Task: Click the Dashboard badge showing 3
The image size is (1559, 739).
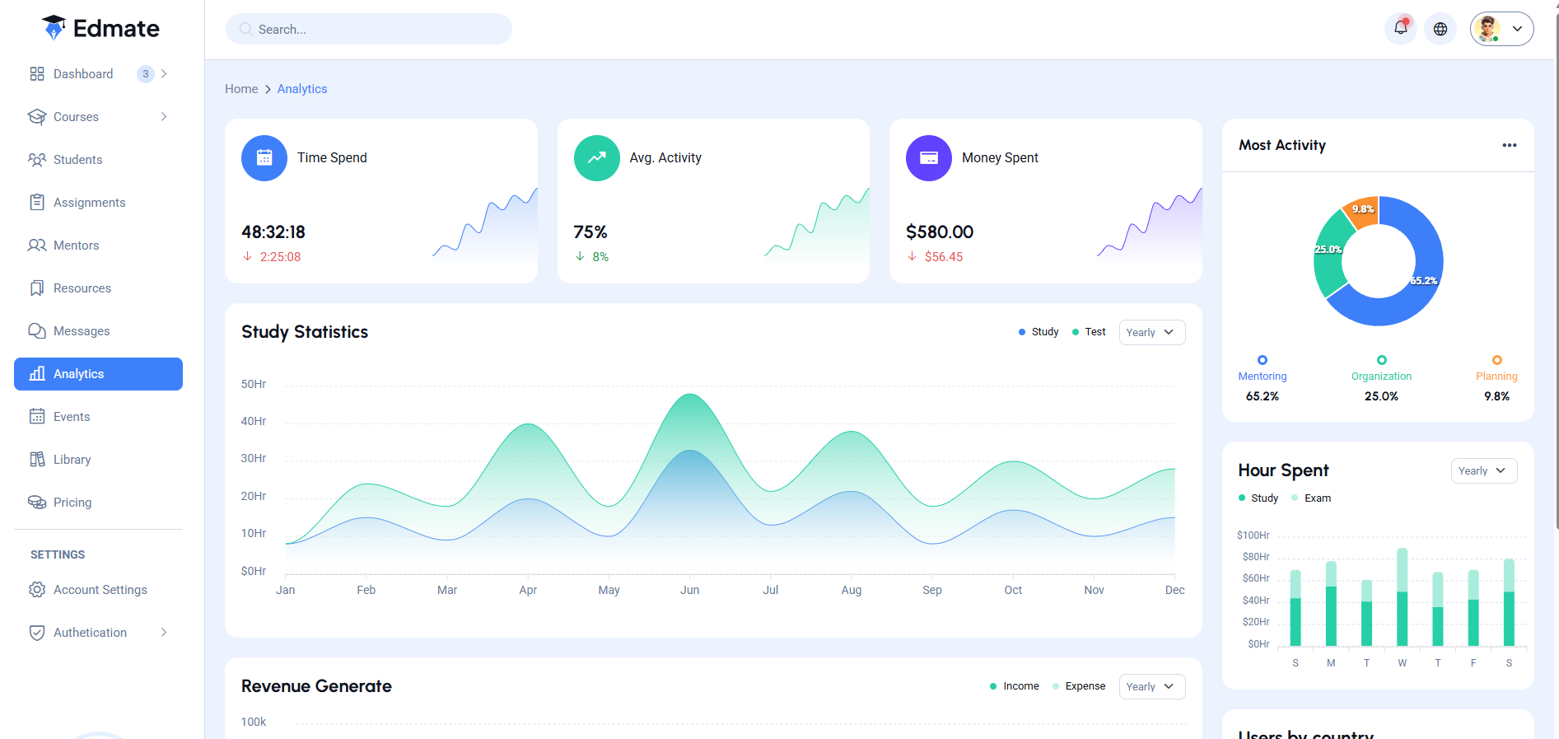Action: click(x=146, y=74)
